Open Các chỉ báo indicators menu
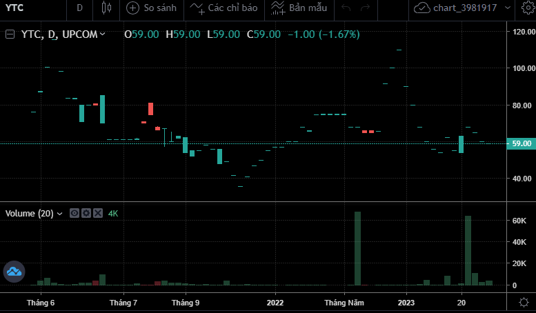This screenshot has width=536, height=313. 215,8
